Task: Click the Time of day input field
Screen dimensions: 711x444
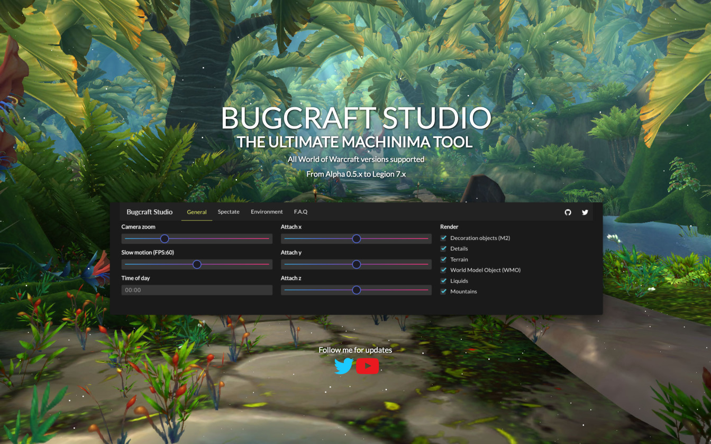Action: click(x=196, y=290)
